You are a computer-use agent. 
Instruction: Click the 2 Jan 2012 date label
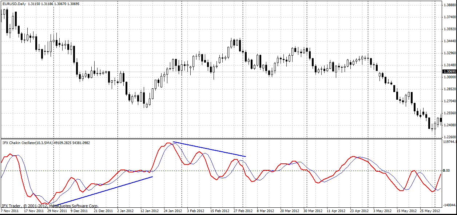pos(126,211)
